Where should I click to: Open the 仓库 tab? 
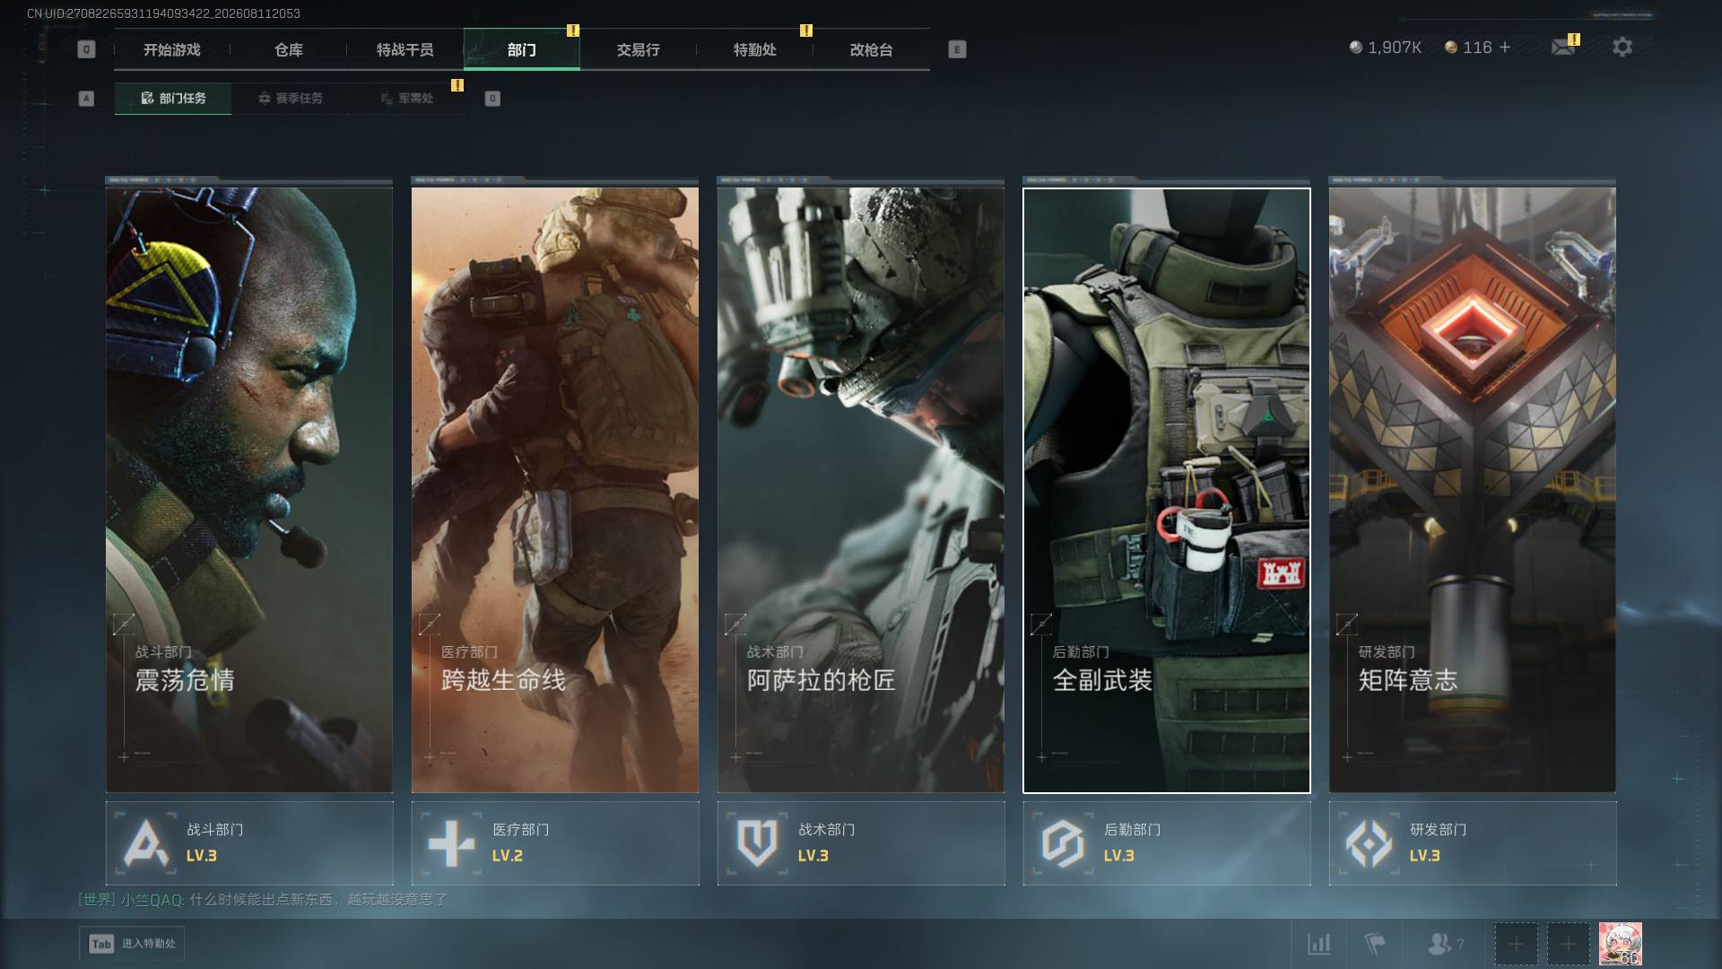289,50
